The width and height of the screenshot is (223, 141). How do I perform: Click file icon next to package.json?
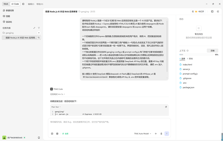pos(180,88)
